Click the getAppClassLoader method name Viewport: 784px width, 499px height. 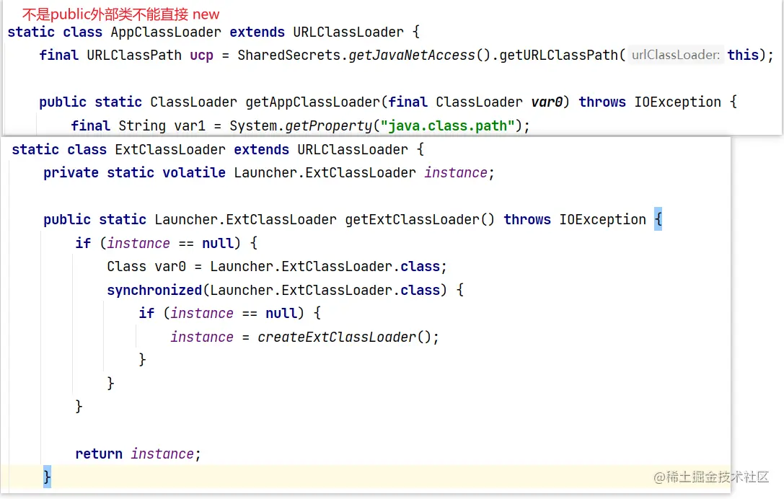(x=312, y=102)
